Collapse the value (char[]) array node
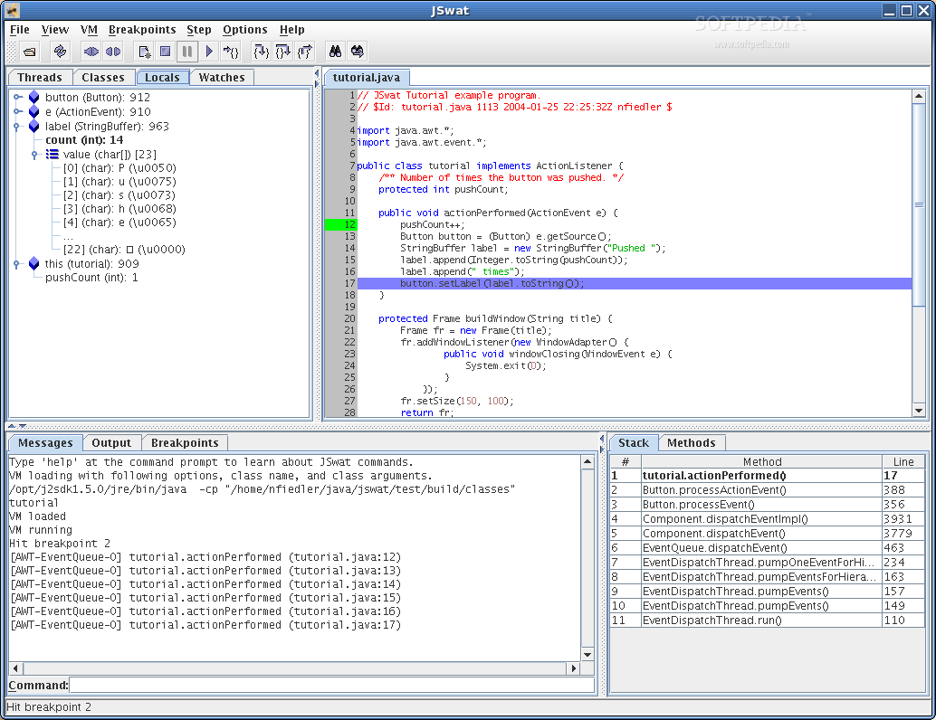936x720 pixels. coord(34,155)
